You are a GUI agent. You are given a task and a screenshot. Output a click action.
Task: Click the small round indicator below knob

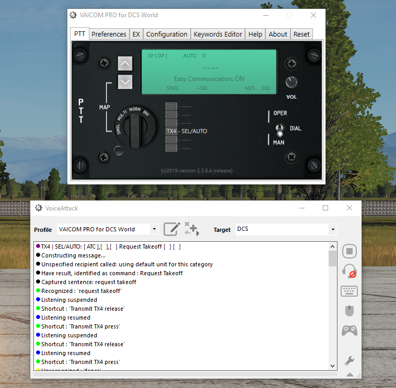click(119, 151)
